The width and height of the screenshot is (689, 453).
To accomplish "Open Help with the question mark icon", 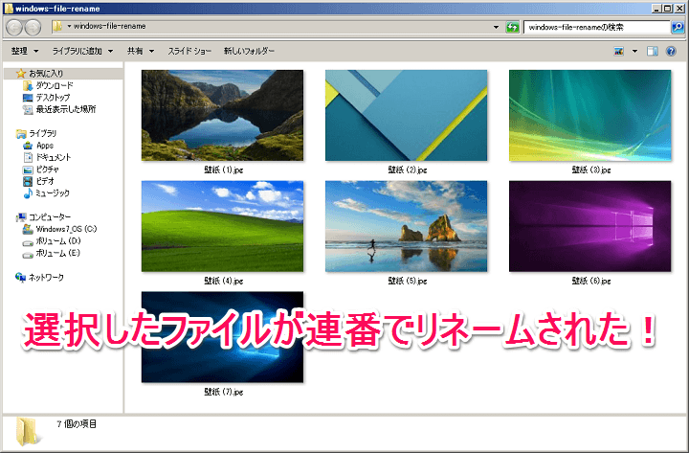I will coord(671,51).
